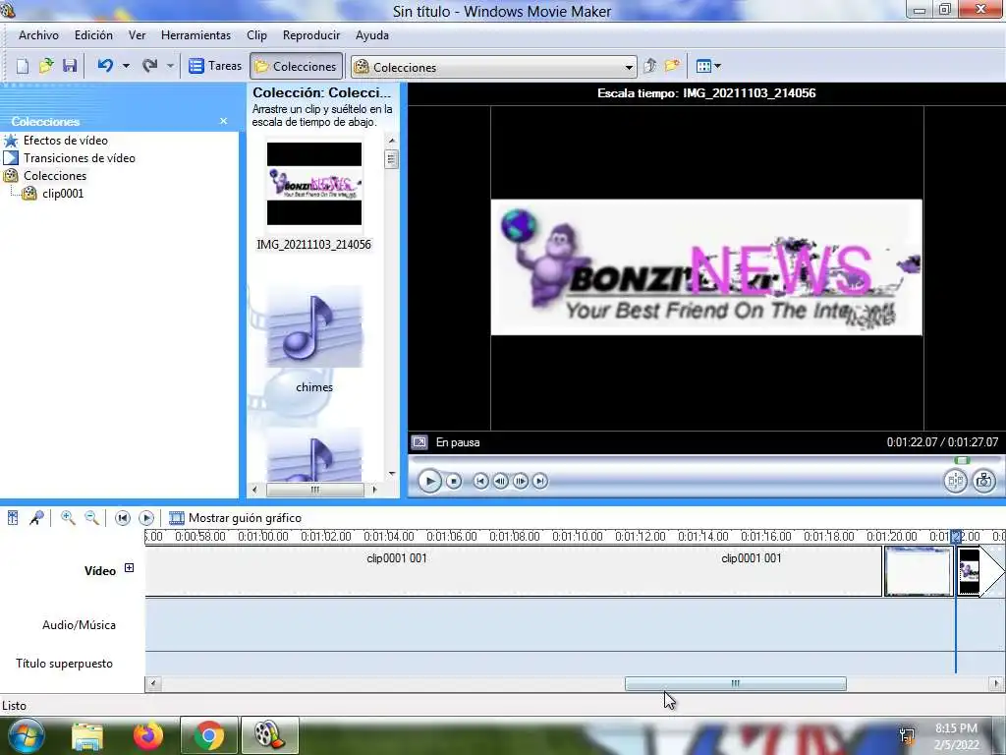Select Efectos de vídeo in the tree
1006x755 pixels.
(x=66, y=141)
